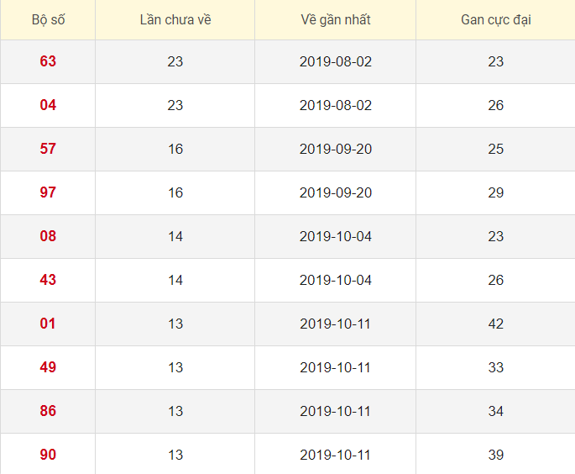Screen dimensions: 575x474
Task: Click date 2019-10-04 in row 08
Action: pos(335,236)
